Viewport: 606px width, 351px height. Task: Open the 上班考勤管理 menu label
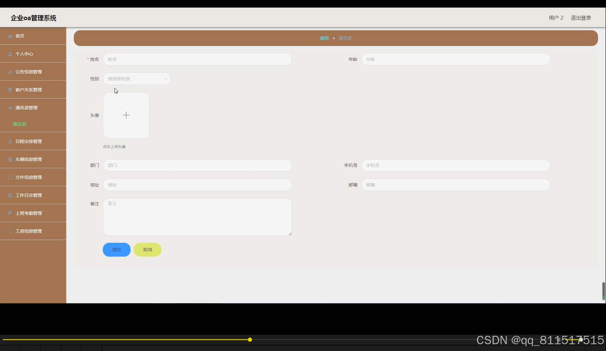[28, 213]
